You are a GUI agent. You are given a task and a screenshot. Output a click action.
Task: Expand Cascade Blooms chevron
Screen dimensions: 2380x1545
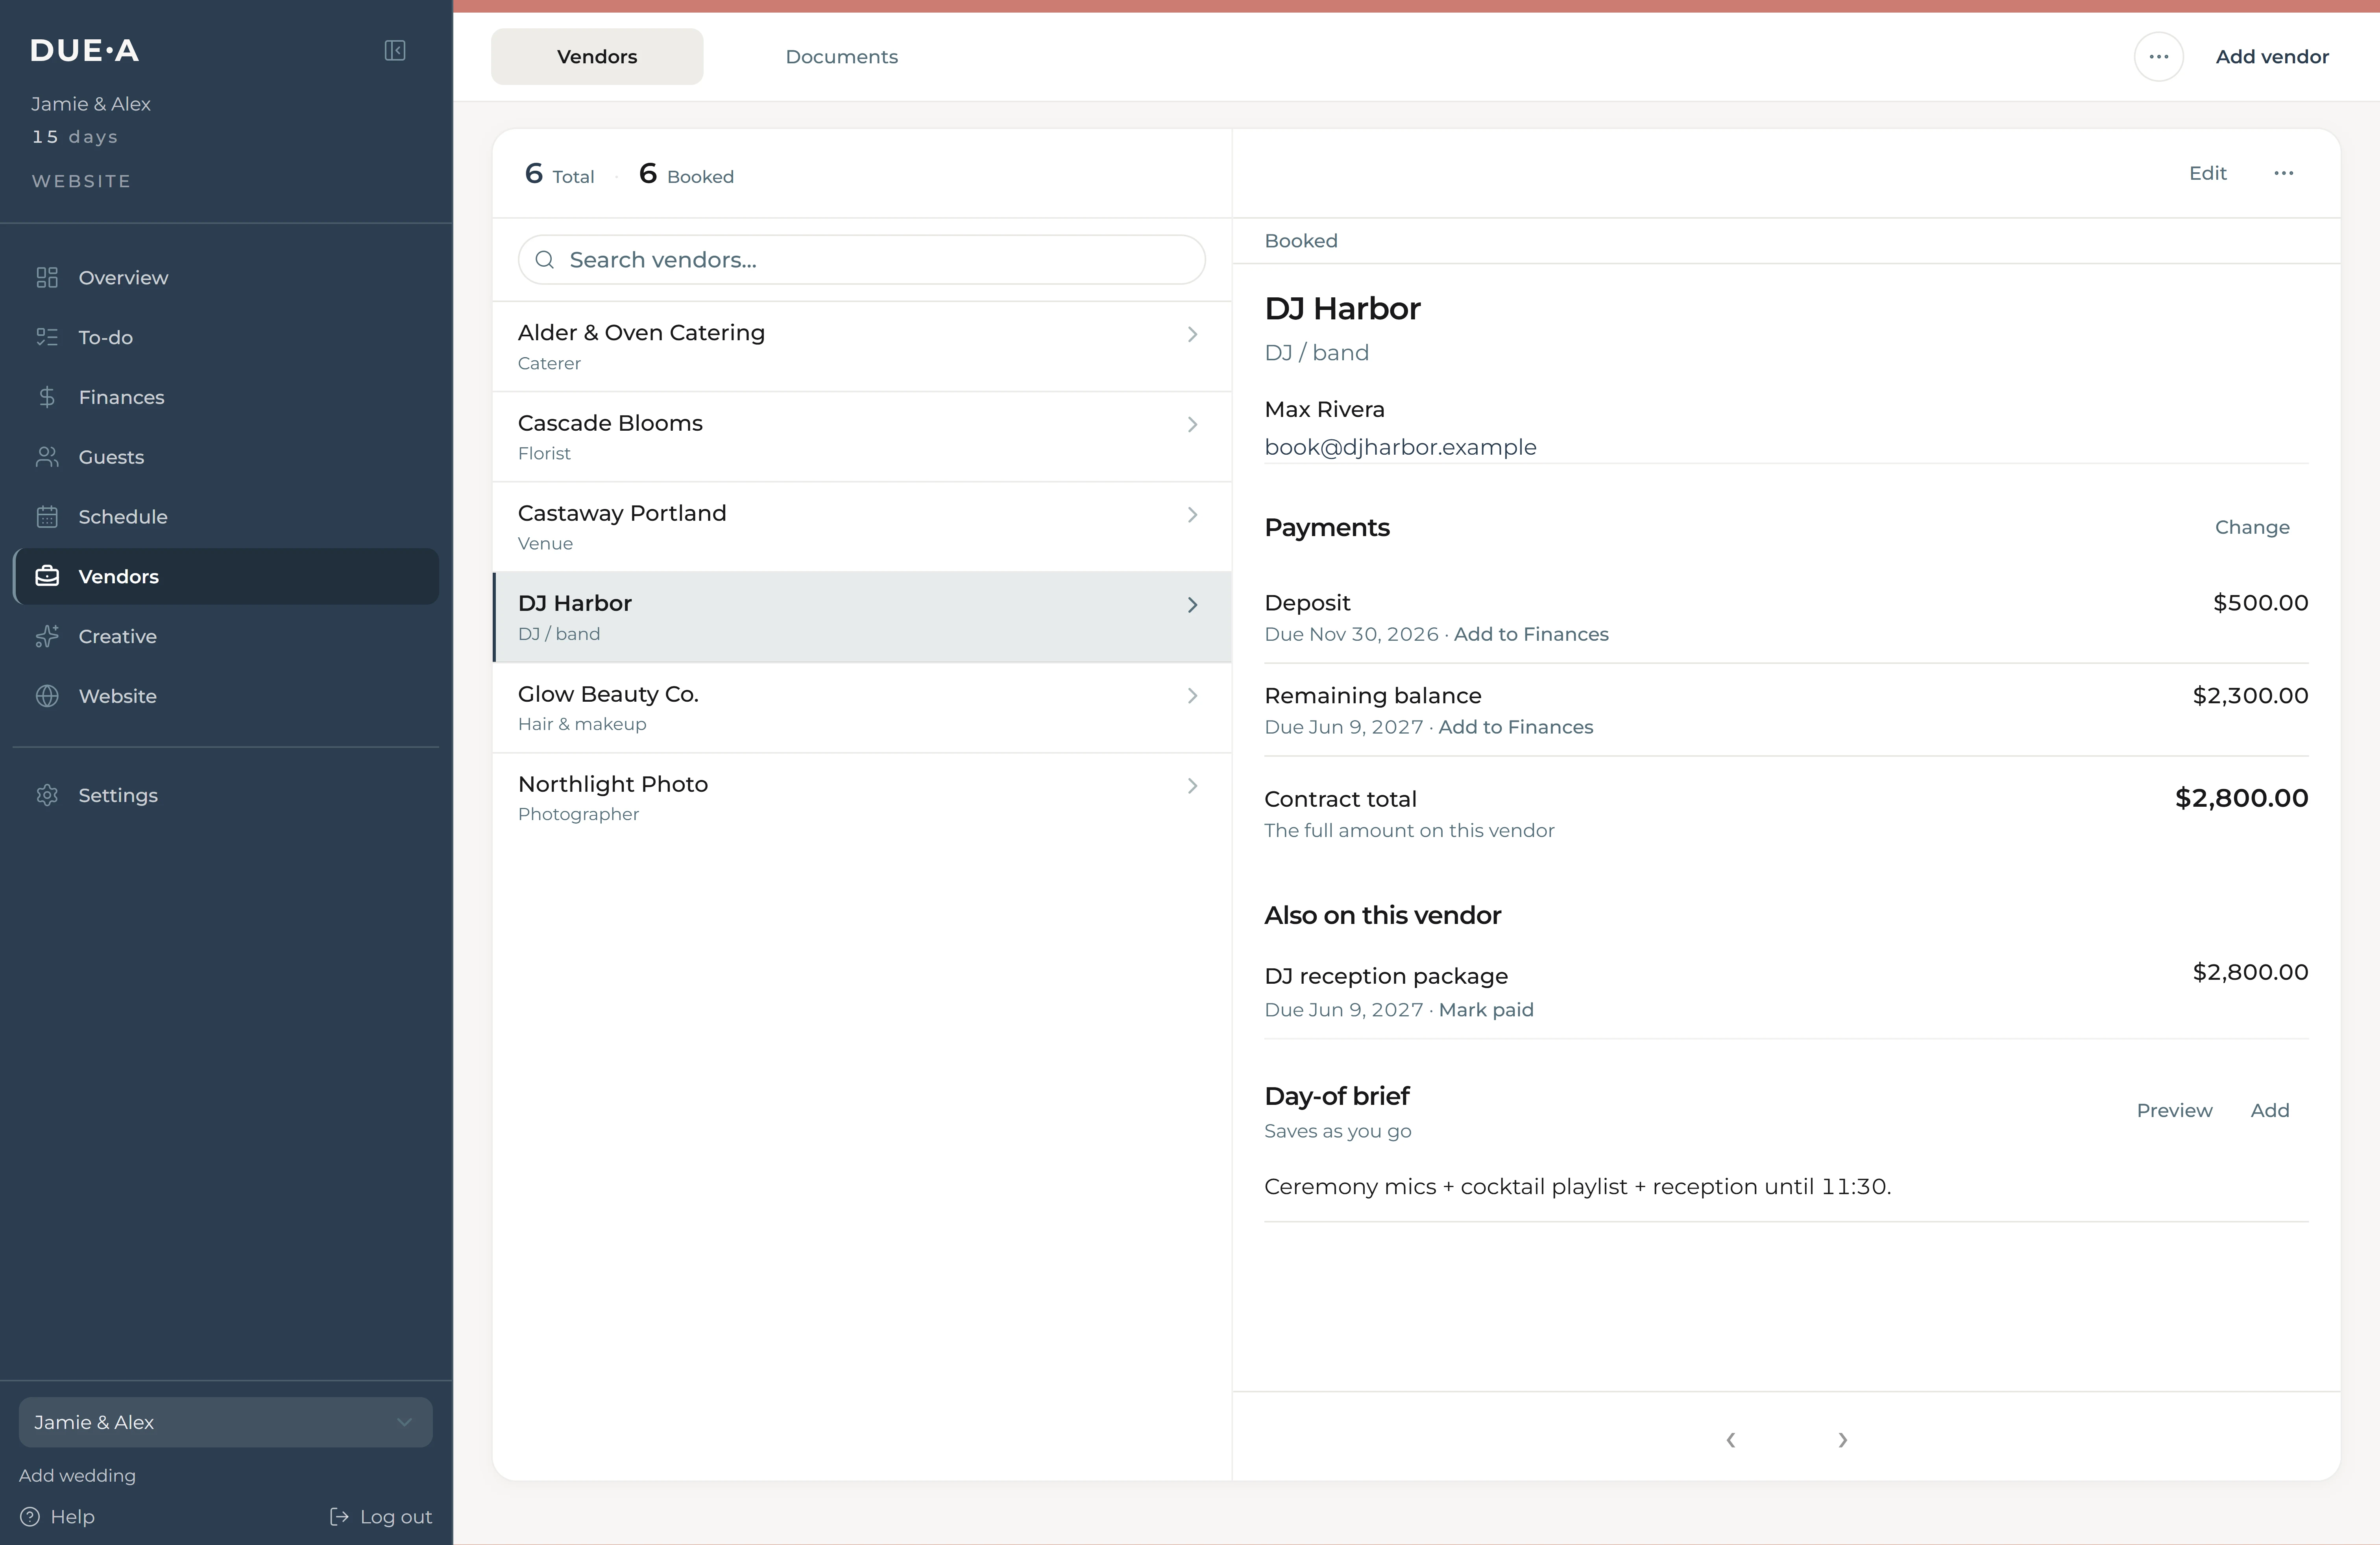1192,425
